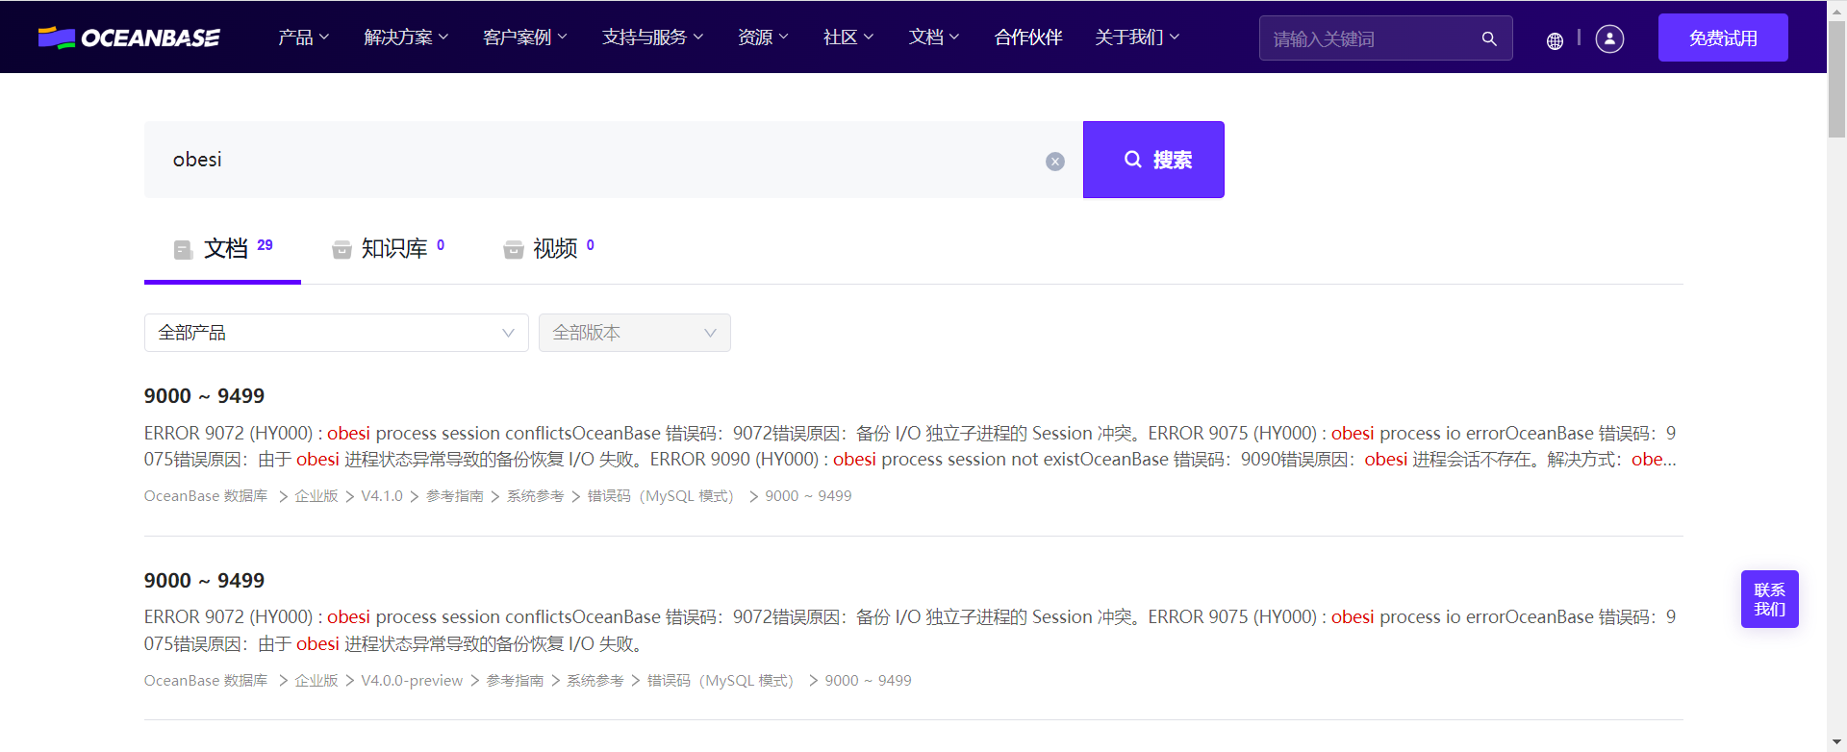Expand the 资源 menu
The height and width of the screenshot is (752, 1847).
point(764,38)
